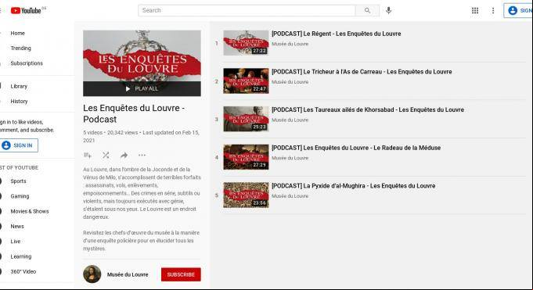Image resolution: width=533 pixels, height=290 pixels.
Task: Go to Trending in sidebar
Action: [x=20, y=48]
